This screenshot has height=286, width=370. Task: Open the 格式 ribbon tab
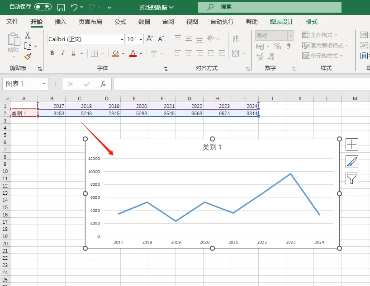(312, 22)
